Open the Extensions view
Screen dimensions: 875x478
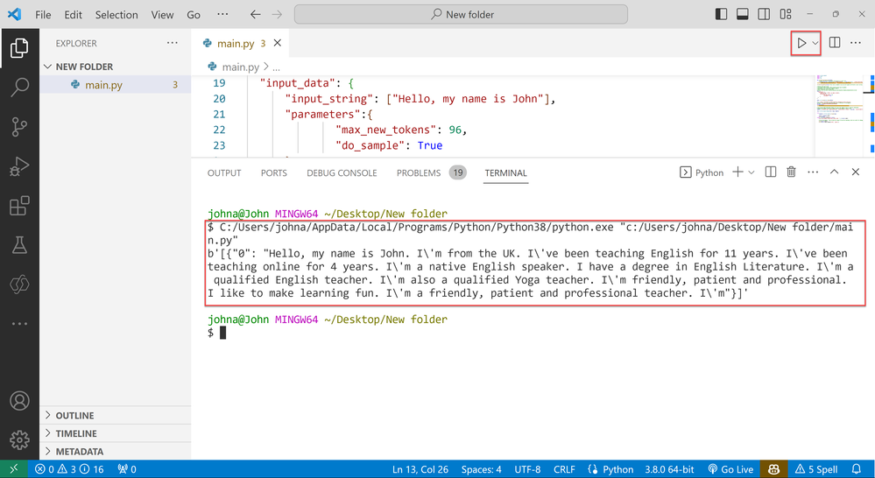click(x=19, y=206)
